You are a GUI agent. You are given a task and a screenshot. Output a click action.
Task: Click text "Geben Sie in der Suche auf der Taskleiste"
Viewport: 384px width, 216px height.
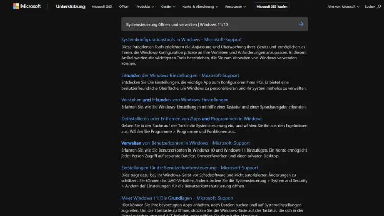(215, 128)
